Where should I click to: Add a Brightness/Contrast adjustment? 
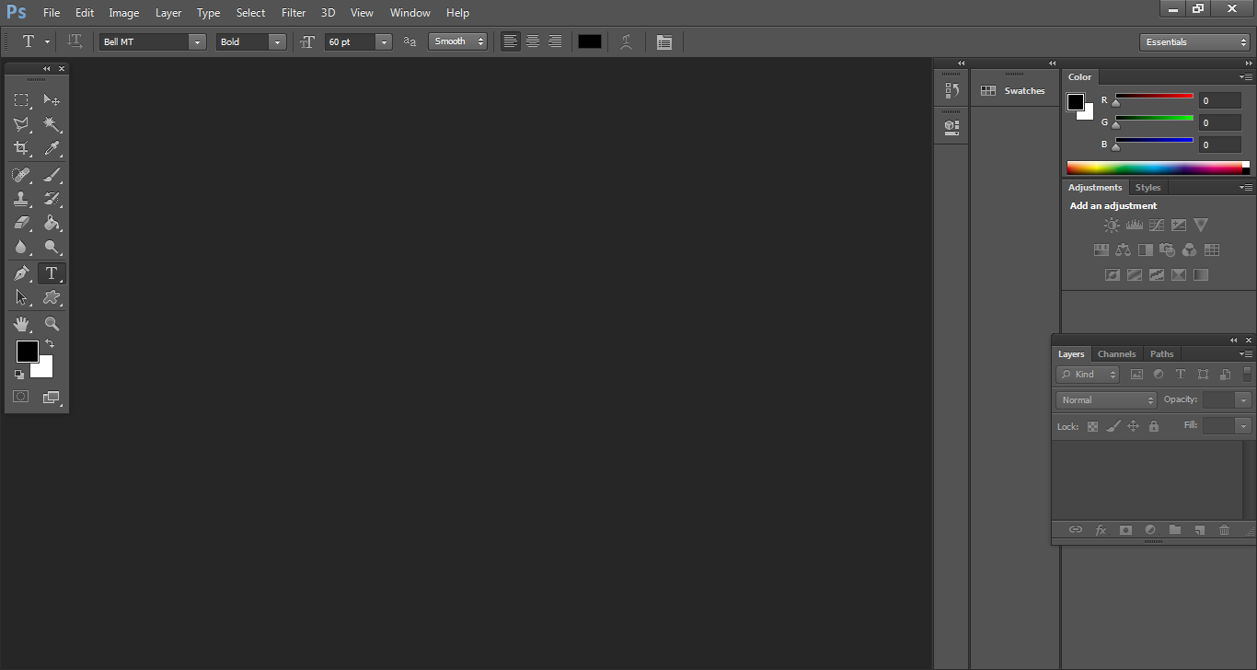click(x=1112, y=225)
